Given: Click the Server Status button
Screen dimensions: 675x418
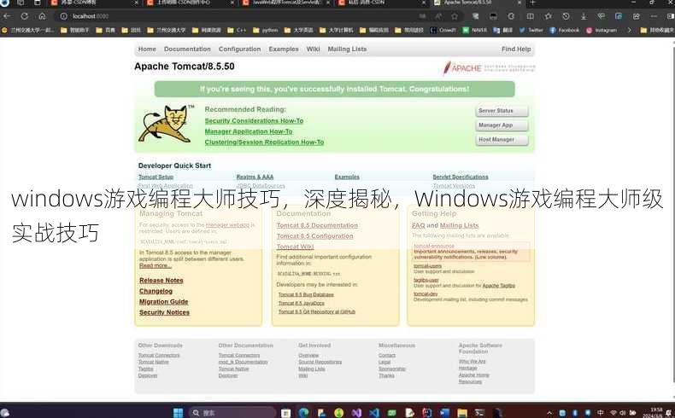Looking at the screenshot, I should pos(502,111).
